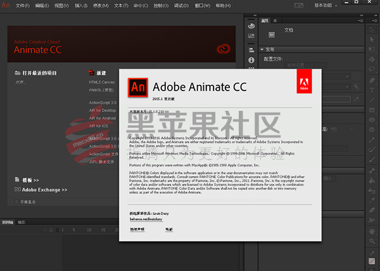Switch to the 库 library tab
This screenshot has height=271, width=380.
(x=275, y=21)
